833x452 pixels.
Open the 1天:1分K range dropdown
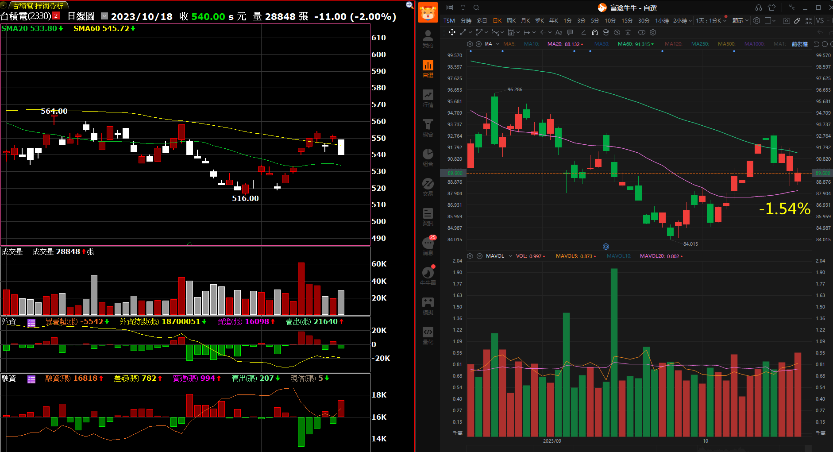(x=711, y=21)
